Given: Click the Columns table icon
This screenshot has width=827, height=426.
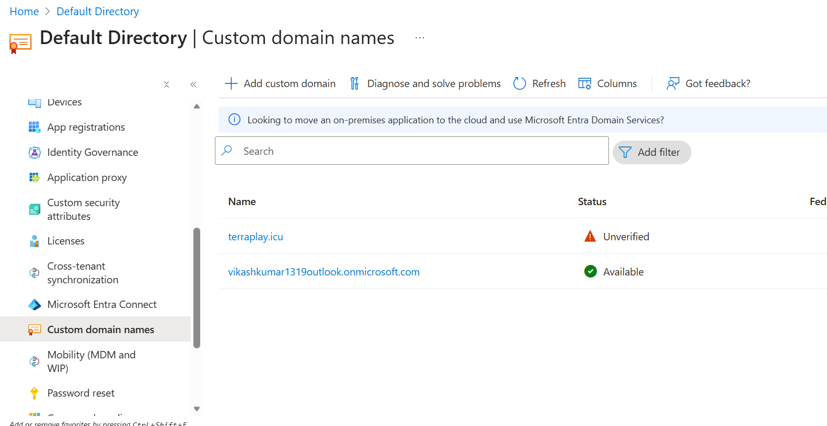Looking at the screenshot, I should (585, 83).
